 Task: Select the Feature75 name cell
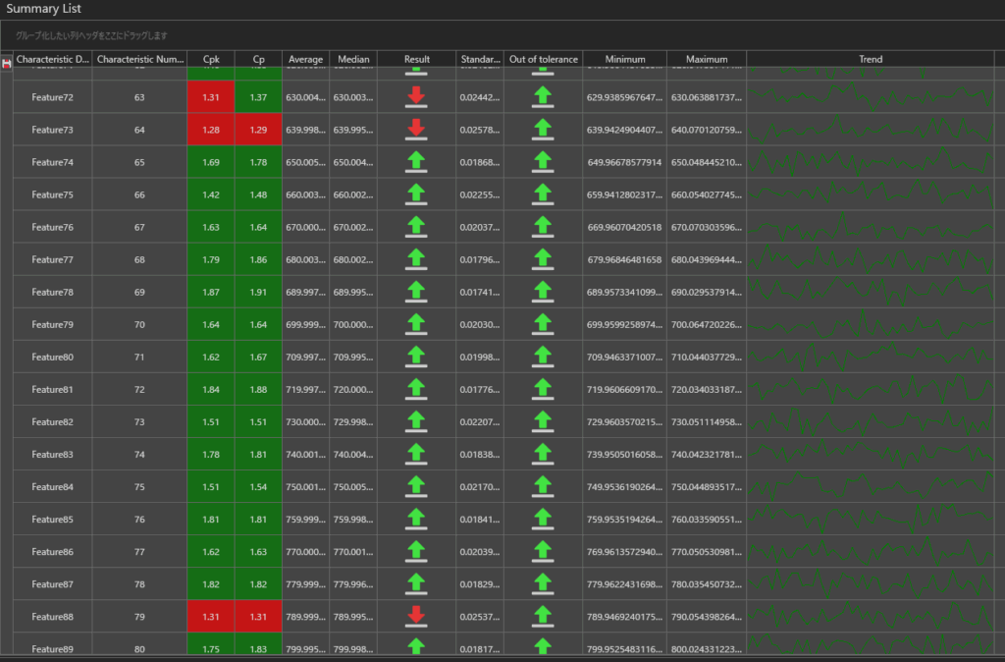point(52,194)
